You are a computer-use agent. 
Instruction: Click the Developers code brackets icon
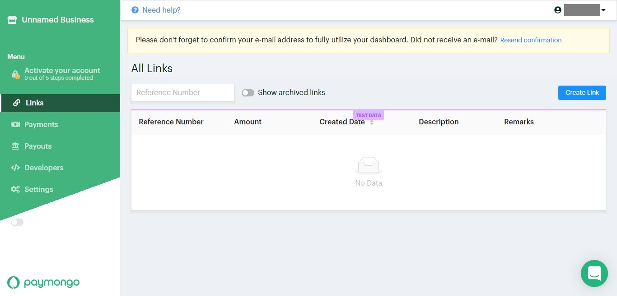click(15, 168)
